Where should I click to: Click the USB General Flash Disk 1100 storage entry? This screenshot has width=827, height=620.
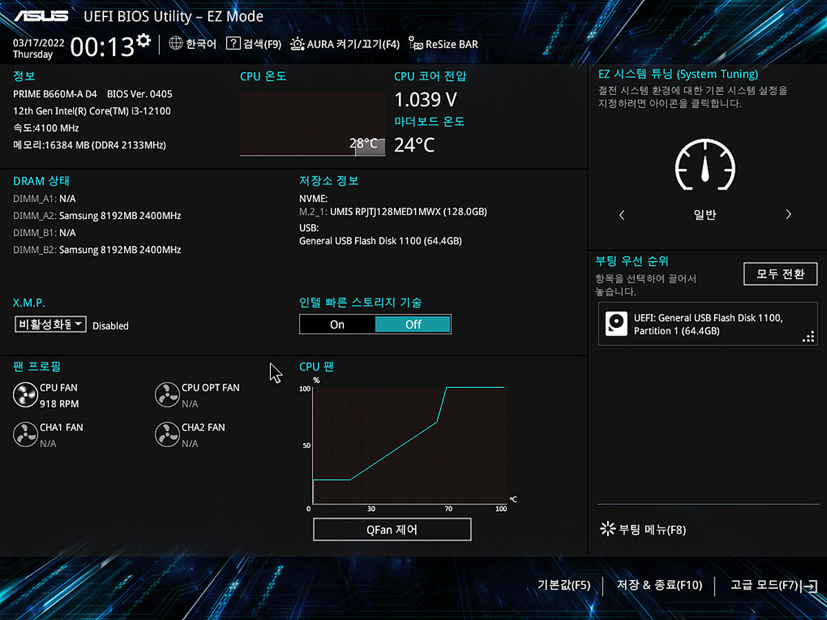point(380,241)
